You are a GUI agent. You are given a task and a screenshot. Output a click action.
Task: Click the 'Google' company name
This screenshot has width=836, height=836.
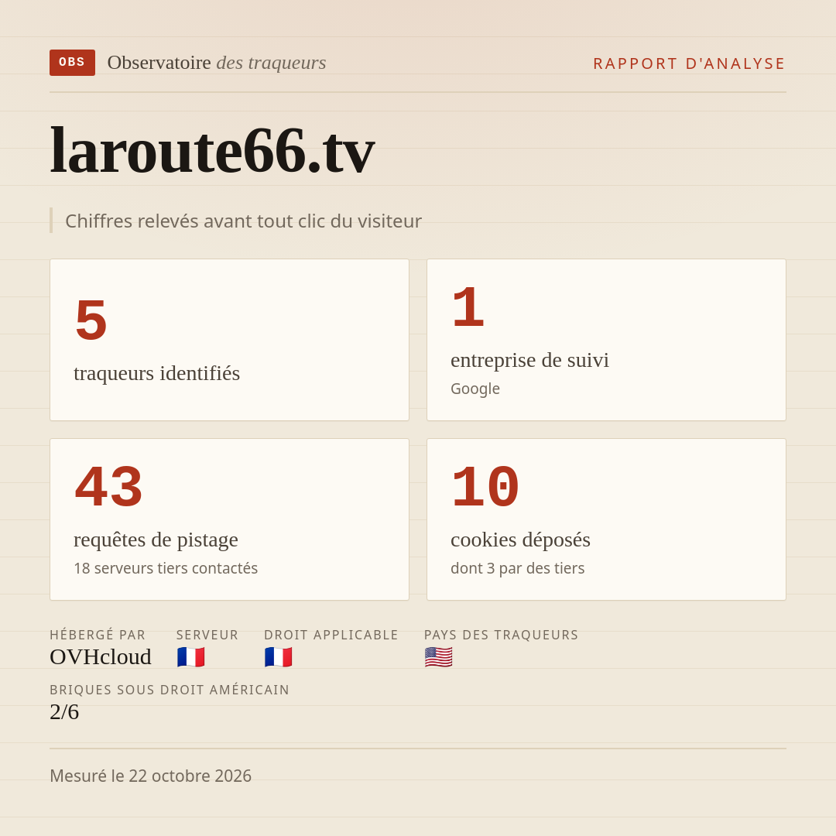tap(475, 389)
